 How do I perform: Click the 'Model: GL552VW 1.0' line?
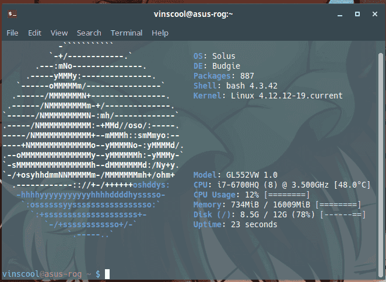tap(236, 175)
